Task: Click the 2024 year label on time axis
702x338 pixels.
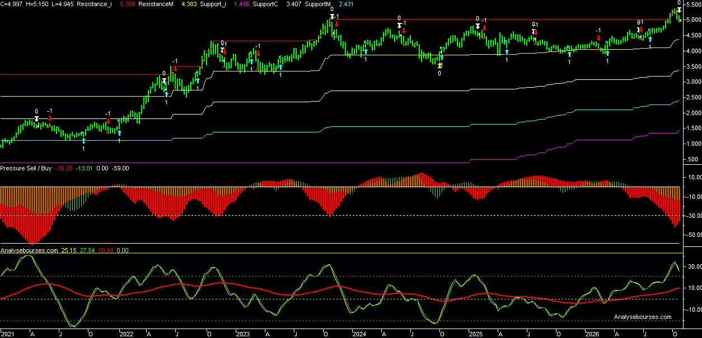Action: (x=359, y=334)
